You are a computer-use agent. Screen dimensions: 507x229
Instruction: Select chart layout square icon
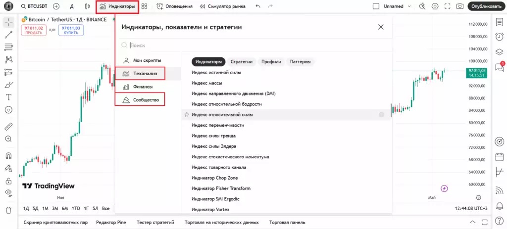coord(376,6)
